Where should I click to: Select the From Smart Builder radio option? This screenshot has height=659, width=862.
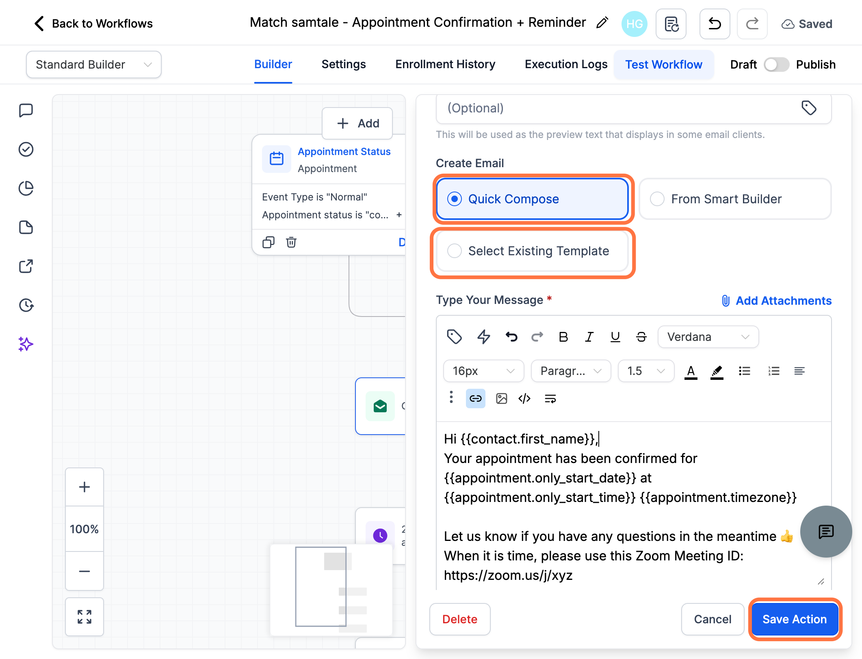735,199
